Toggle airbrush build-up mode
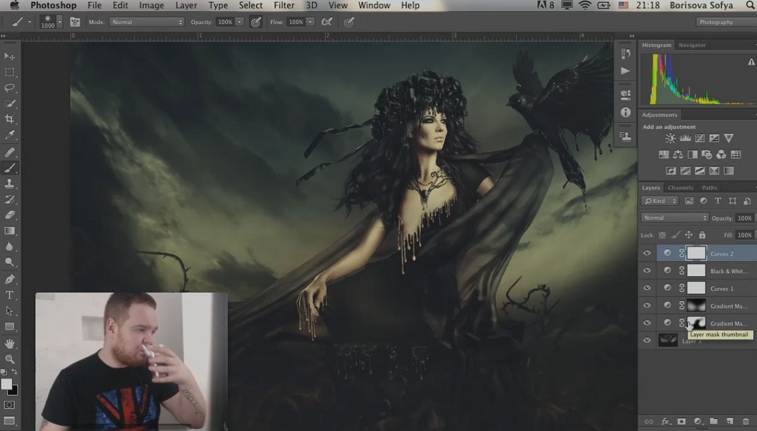This screenshot has height=431, width=757. [x=327, y=21]
